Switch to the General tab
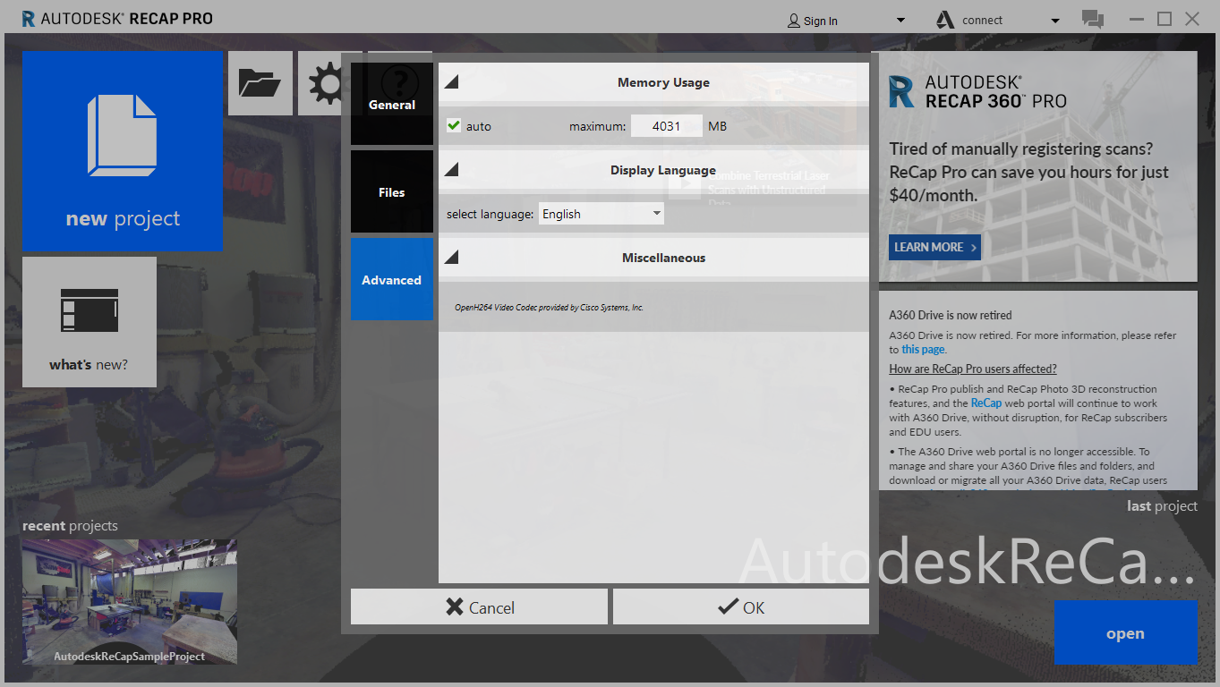1220x687 pixels. tap(392, 104)
